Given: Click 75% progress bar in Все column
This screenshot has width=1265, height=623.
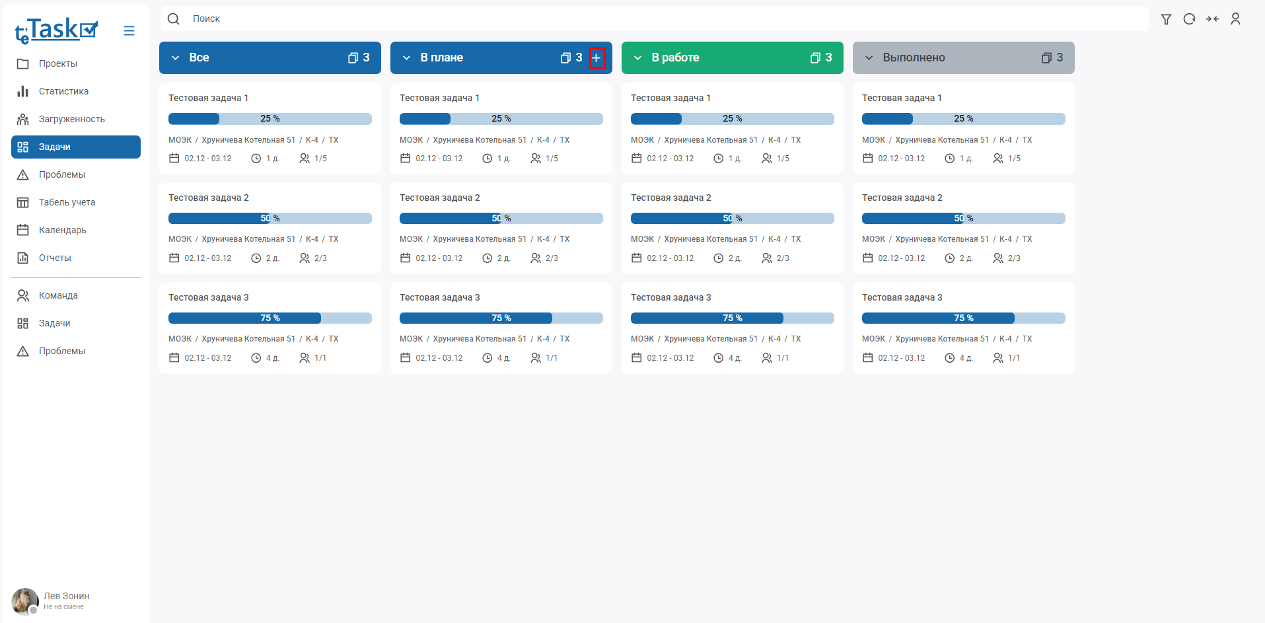Looking at the screenshot, I should [270, 318].
